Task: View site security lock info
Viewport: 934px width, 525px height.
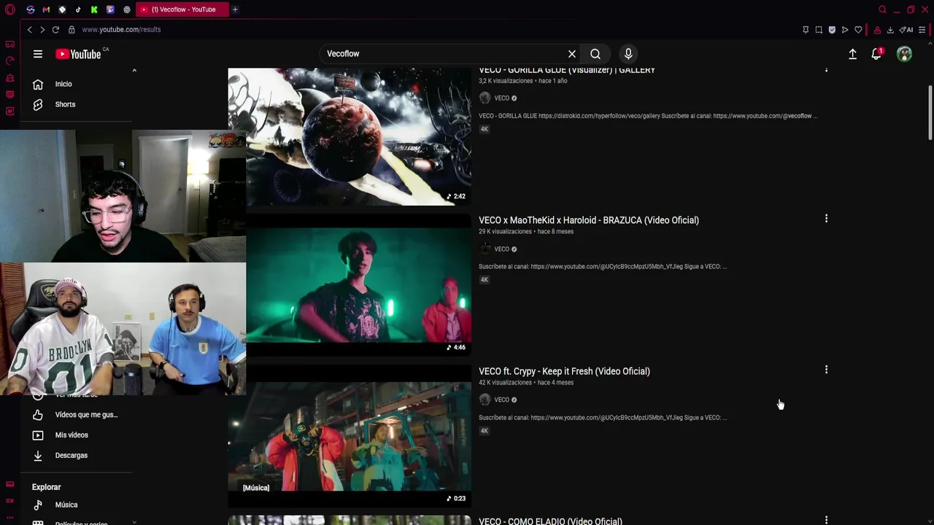Action: pyautogui.click(x=72, y=30)
